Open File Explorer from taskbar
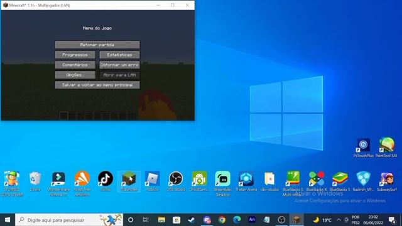The width and height of the screenshot is (402, 226). tap(161, 220)
